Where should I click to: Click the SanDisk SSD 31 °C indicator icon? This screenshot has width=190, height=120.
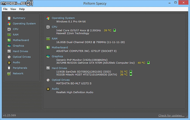(x=131, y=71)
